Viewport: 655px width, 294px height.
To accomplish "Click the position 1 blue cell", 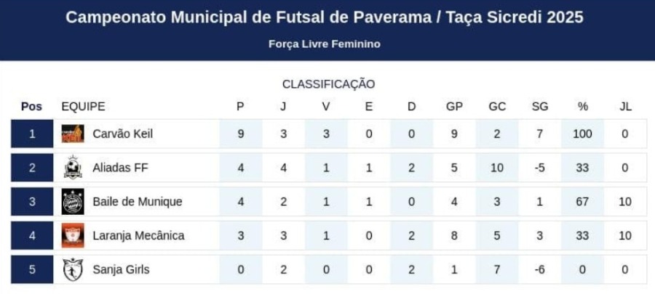I will click(32, 134).
